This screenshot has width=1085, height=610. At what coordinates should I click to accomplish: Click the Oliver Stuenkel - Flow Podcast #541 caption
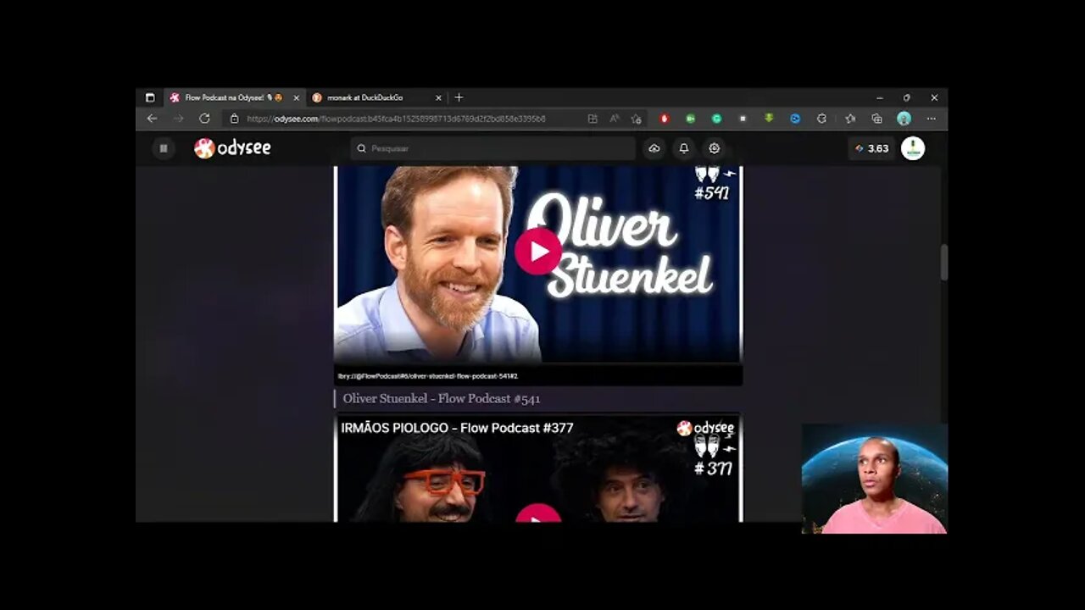(x=442, y=398)
